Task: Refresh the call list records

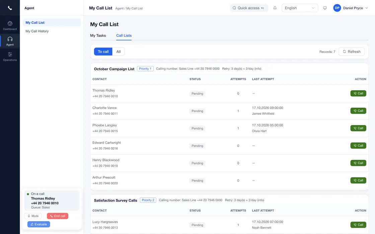Action: coord(351,51)
